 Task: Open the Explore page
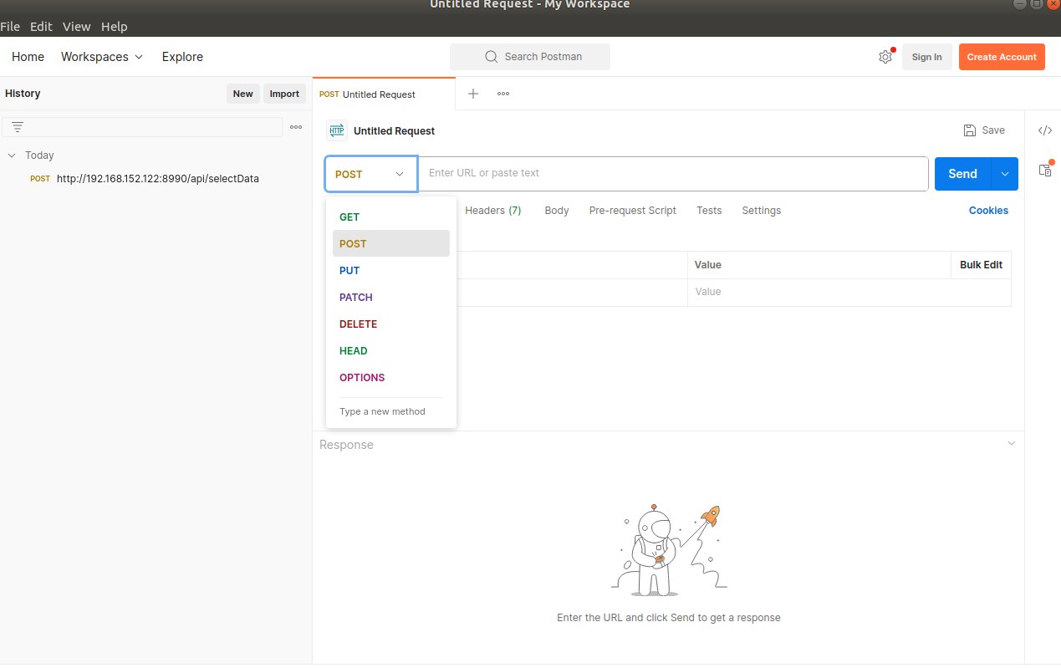(x=182, y=57)
